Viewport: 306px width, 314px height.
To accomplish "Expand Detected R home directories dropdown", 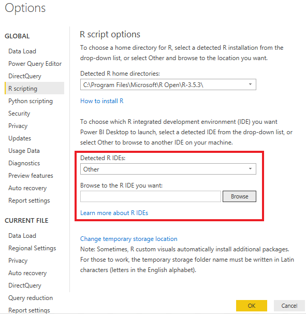I will (x=168, y=84).
